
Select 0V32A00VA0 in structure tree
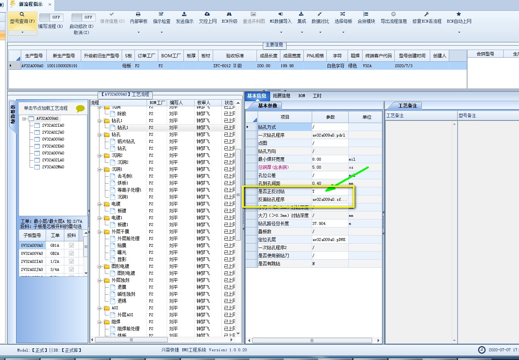pos(53,153)
